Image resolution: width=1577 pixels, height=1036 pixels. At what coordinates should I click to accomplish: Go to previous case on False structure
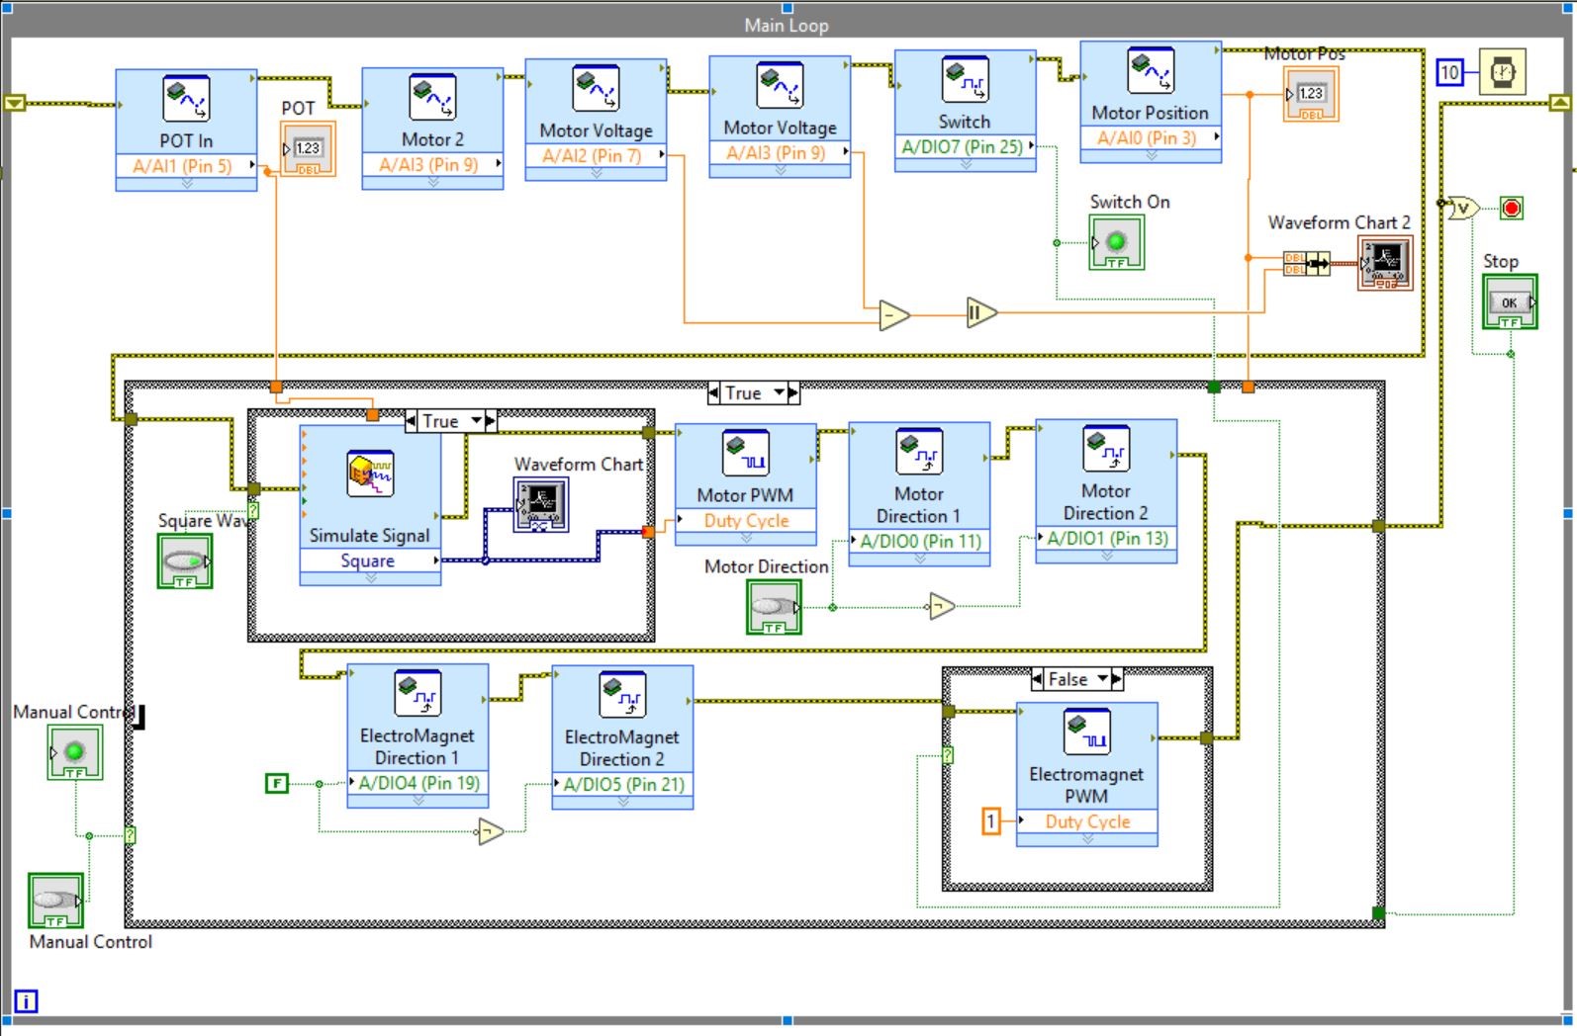[1037, 679]
